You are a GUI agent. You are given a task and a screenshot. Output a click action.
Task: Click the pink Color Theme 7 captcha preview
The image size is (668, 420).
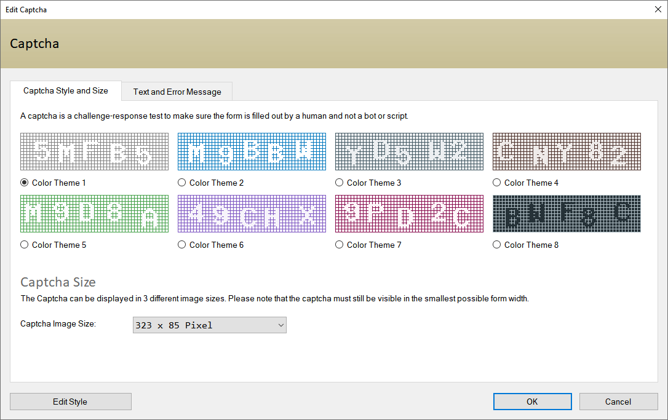point(409,213)
